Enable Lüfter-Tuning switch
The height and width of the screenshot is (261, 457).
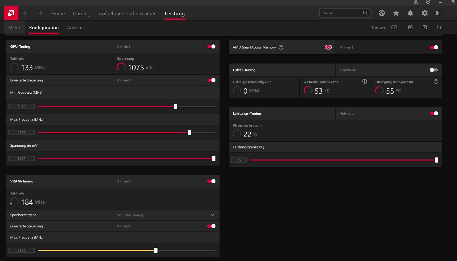pyautogui.click(x=434, y=70)
